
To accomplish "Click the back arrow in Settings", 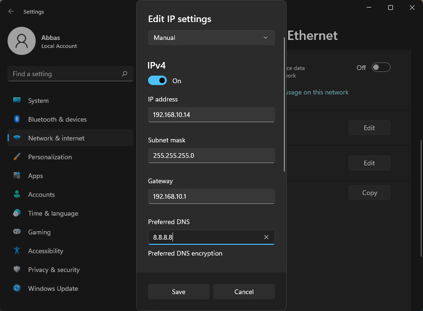I will [x=10, y=11].
